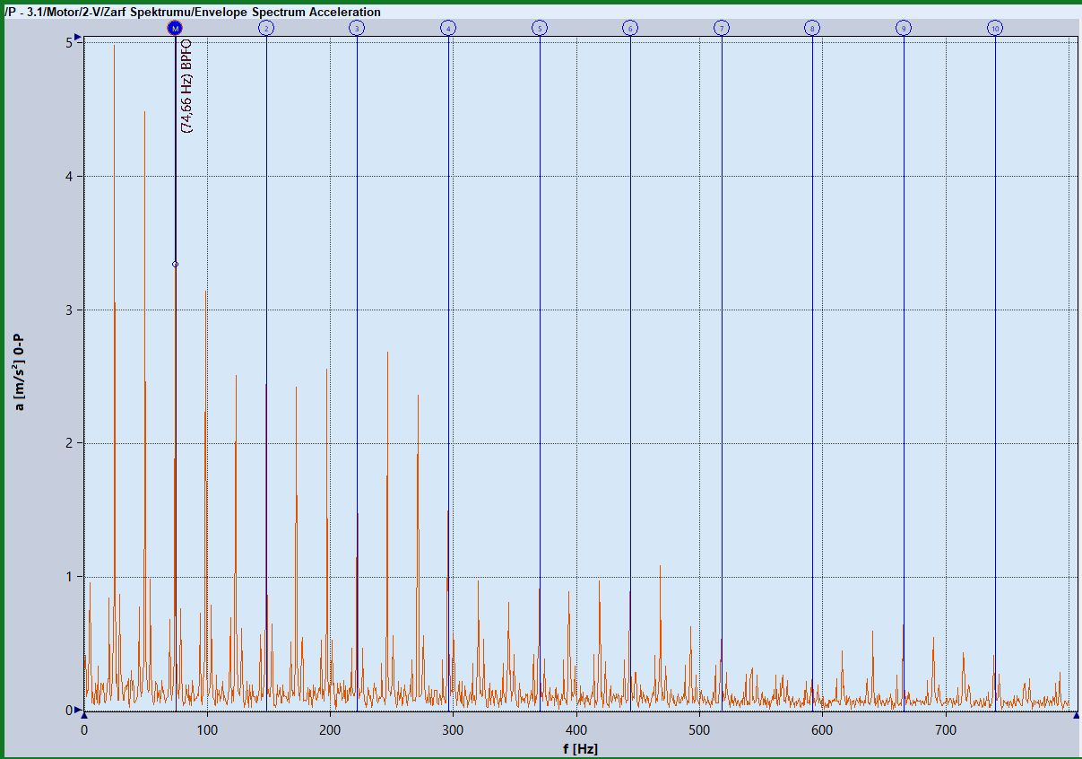Screen dimensions: 1082x759
Task: Select harmonic cursor marker 7
Action: pyautogui.click(x=722, y=28)
